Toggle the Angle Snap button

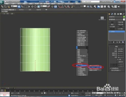pyautogui.click(x=62, y=7)
